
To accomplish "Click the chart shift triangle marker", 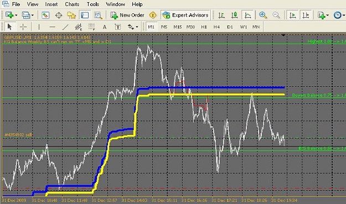I will point(283,35).
